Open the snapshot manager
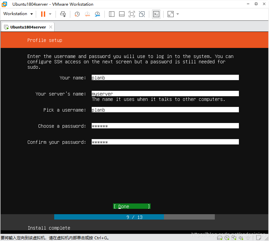 (97, 14)
